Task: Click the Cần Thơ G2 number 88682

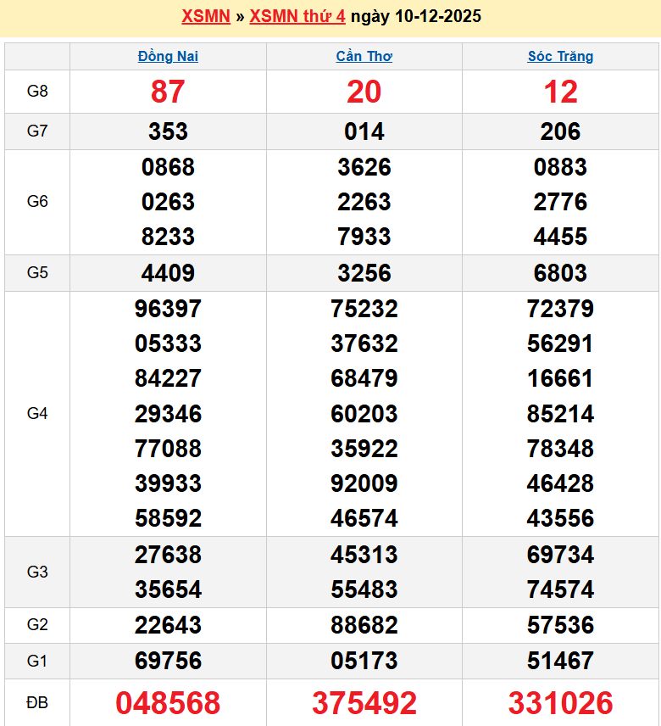Action: click(364, 625)
